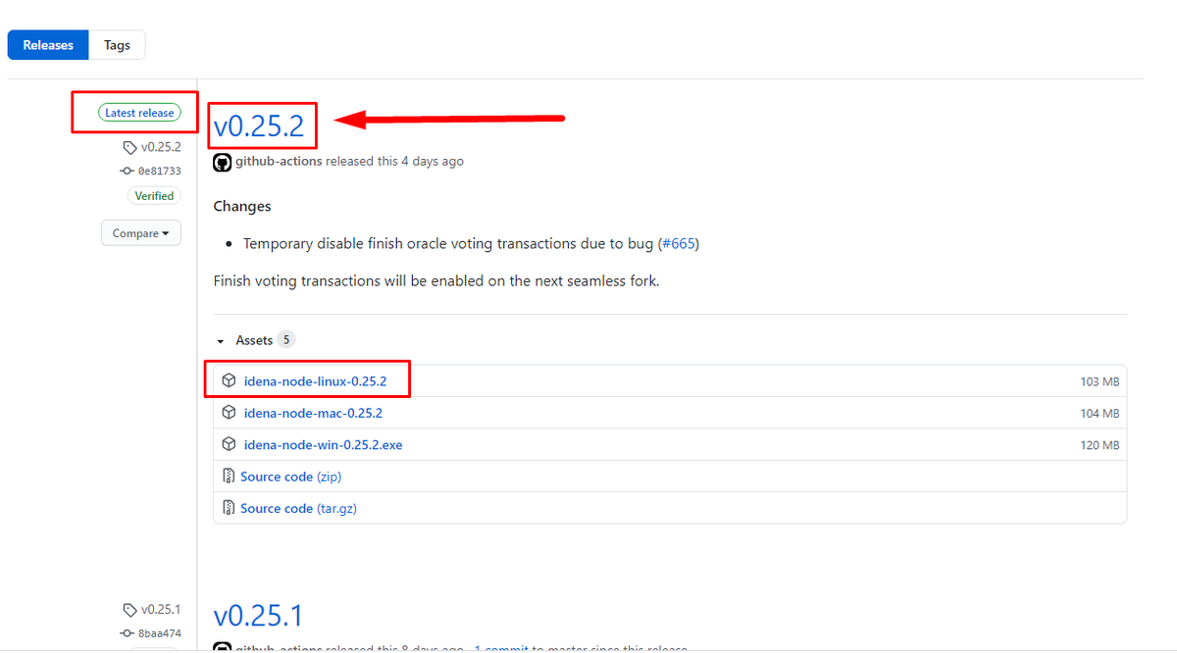Click file icon for Source code (tar.gz)
Viewport: 1177px width, 653px height.
[x=229, y=508]
